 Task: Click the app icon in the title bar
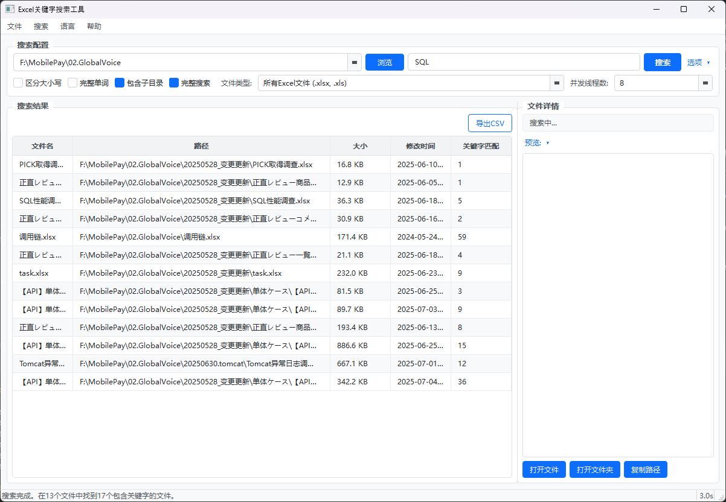[10, 9]
